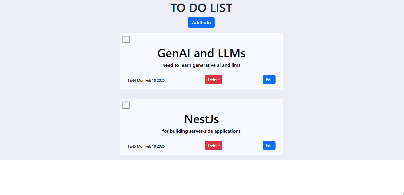Click the GenAI and LLMs todo card
Screen dimensions: 404x195
(201, 61)
